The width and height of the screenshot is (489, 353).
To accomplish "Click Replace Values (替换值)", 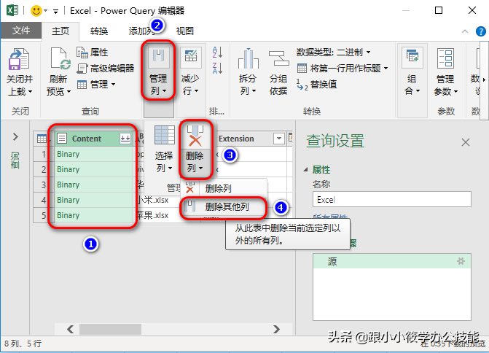I will click(317, 85).
